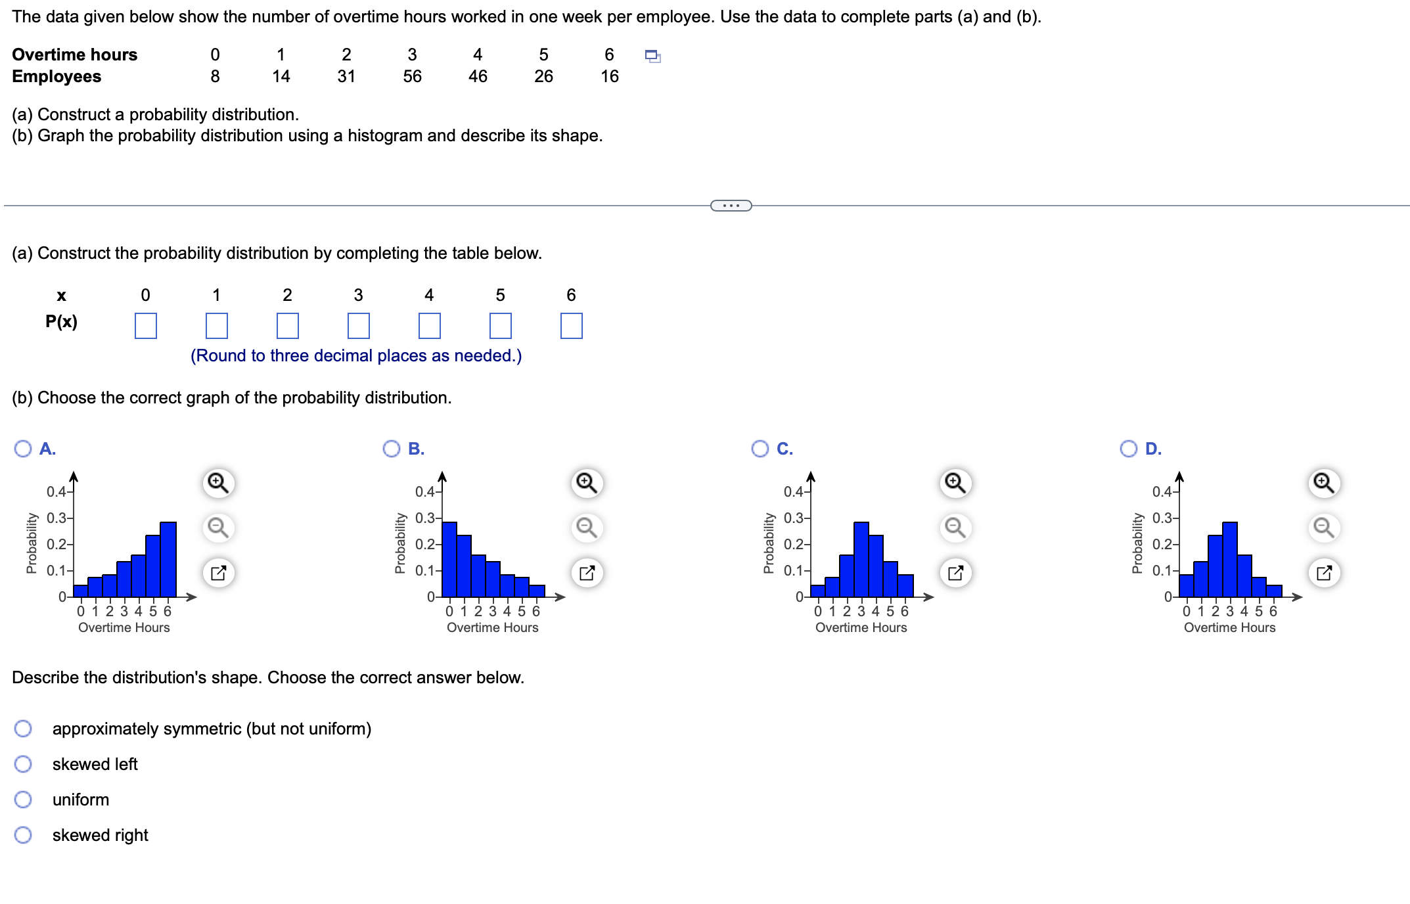The image size is (1410, 904).
Task: Zoom in on graph D histogram
Action: (x=1323, y=483)
